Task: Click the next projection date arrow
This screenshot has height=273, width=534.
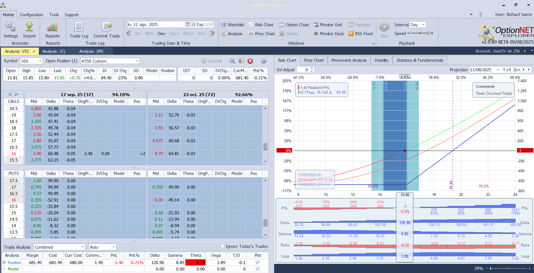Action: pyautogui.click(x=528, y=70)
